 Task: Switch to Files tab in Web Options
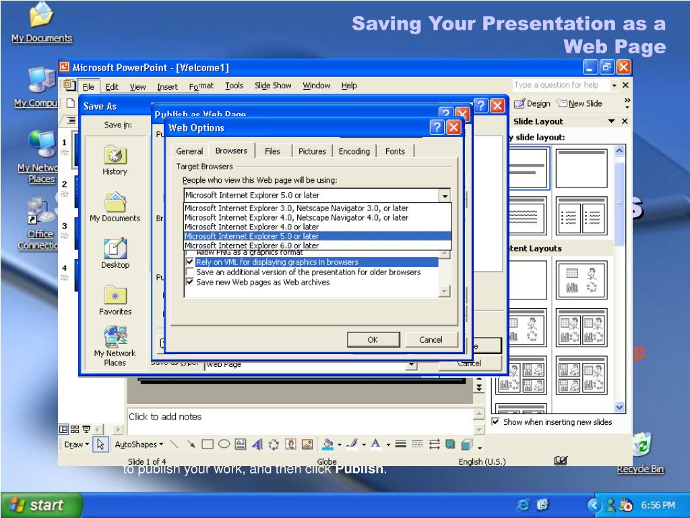(x=272, y=151)
